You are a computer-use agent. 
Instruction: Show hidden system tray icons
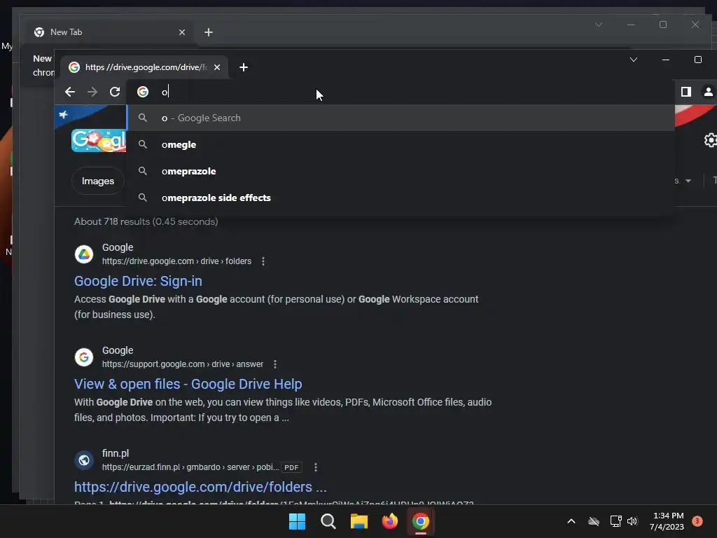point(571,521)
